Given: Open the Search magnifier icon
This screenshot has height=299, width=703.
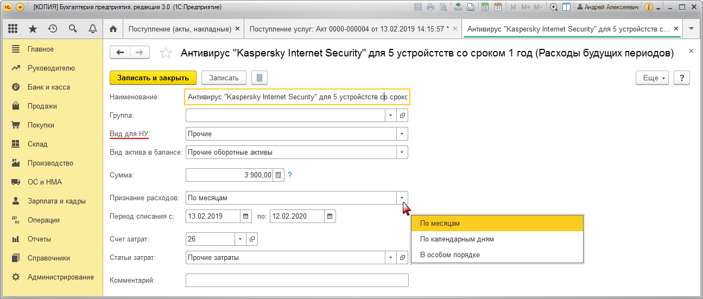Looking at the screenshot, I should pyautogui.click(x=73, y=29).
